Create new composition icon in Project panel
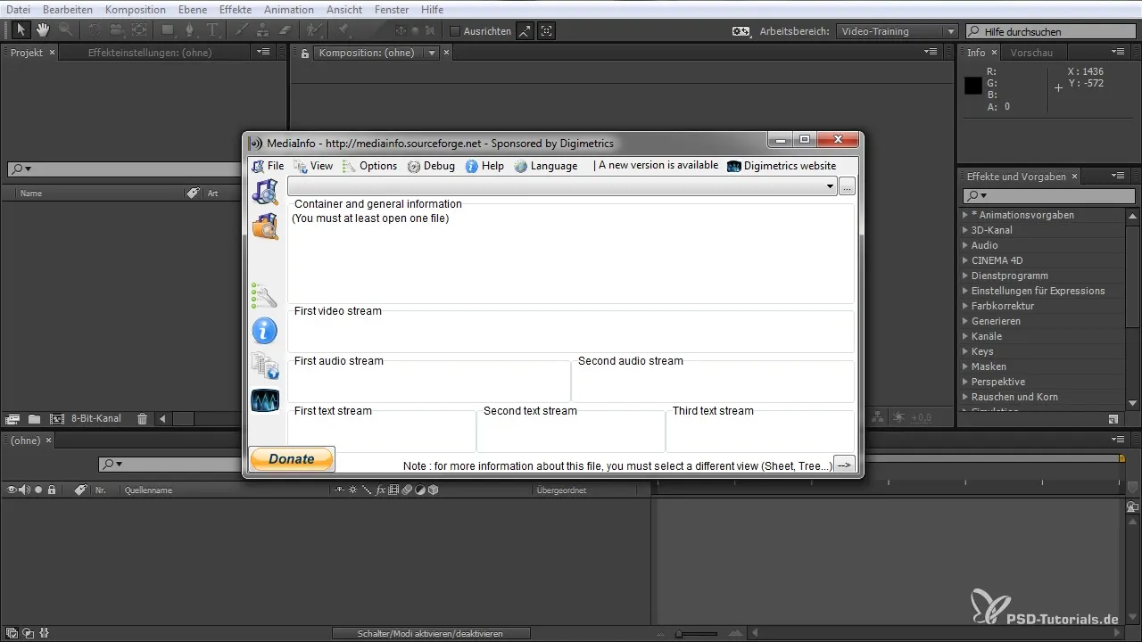Viewport: 1142px width, 642px height. coord(57,418)
